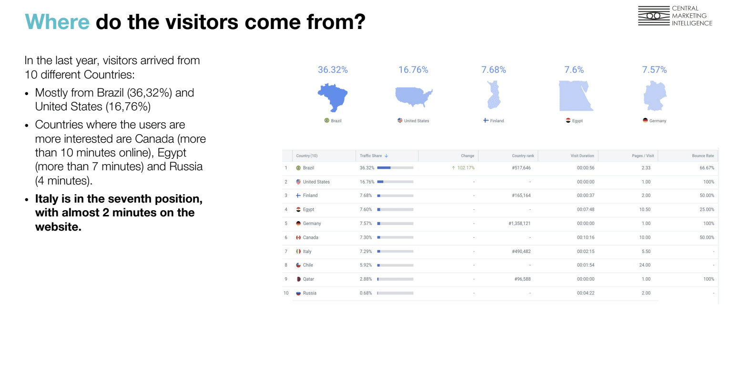Viewport: 734px width, 370px height.
Task: Click the Central Marketing Intelligence logo
Action: pyautogui.click(x=675, y=16)
